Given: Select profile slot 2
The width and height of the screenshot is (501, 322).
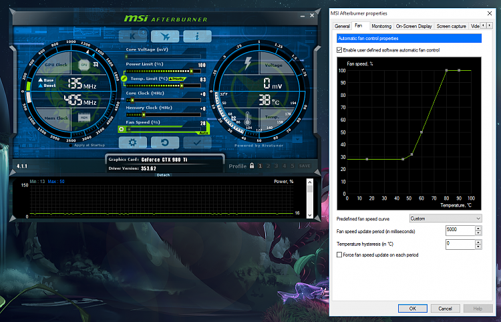Looking at the screenshot, I should (268, 166).
